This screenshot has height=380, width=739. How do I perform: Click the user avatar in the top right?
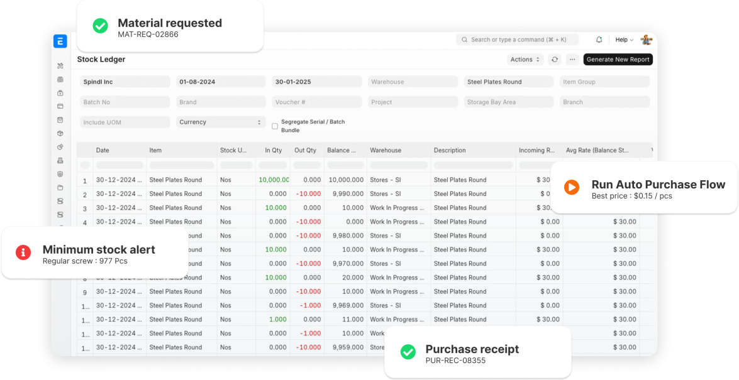[x=647, y=39]
